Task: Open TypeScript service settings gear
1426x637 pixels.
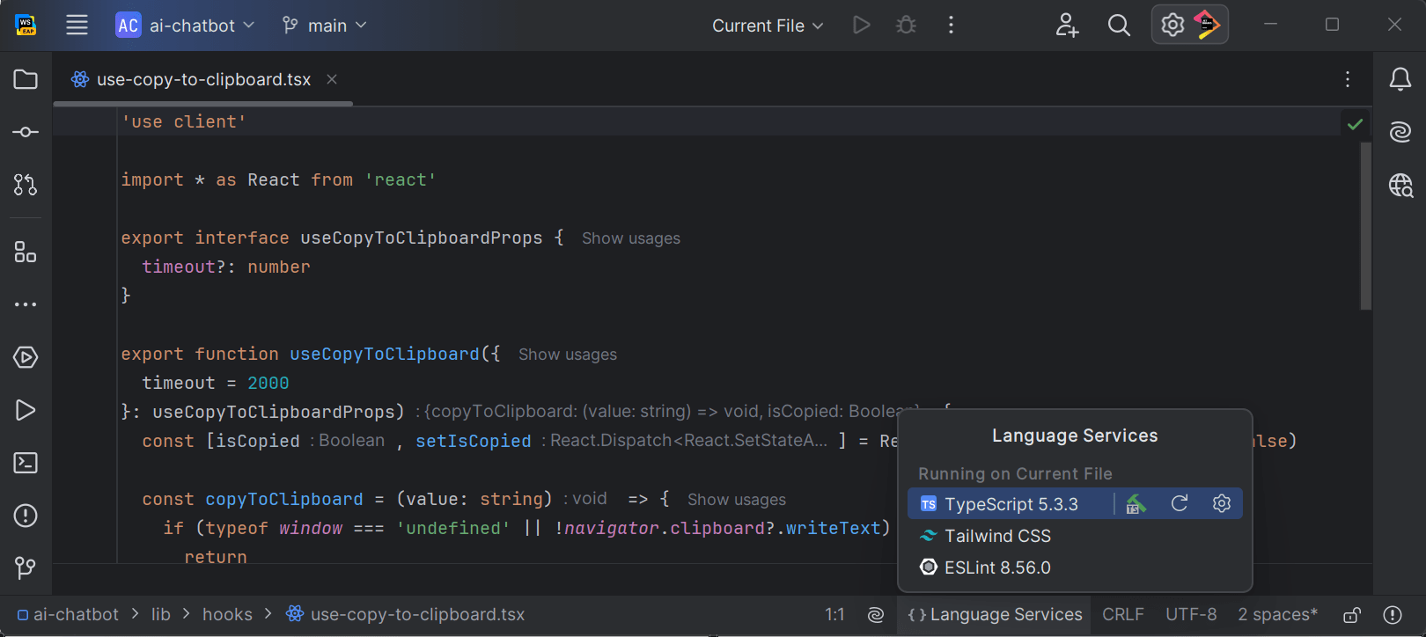Action: click(1221, 503)
